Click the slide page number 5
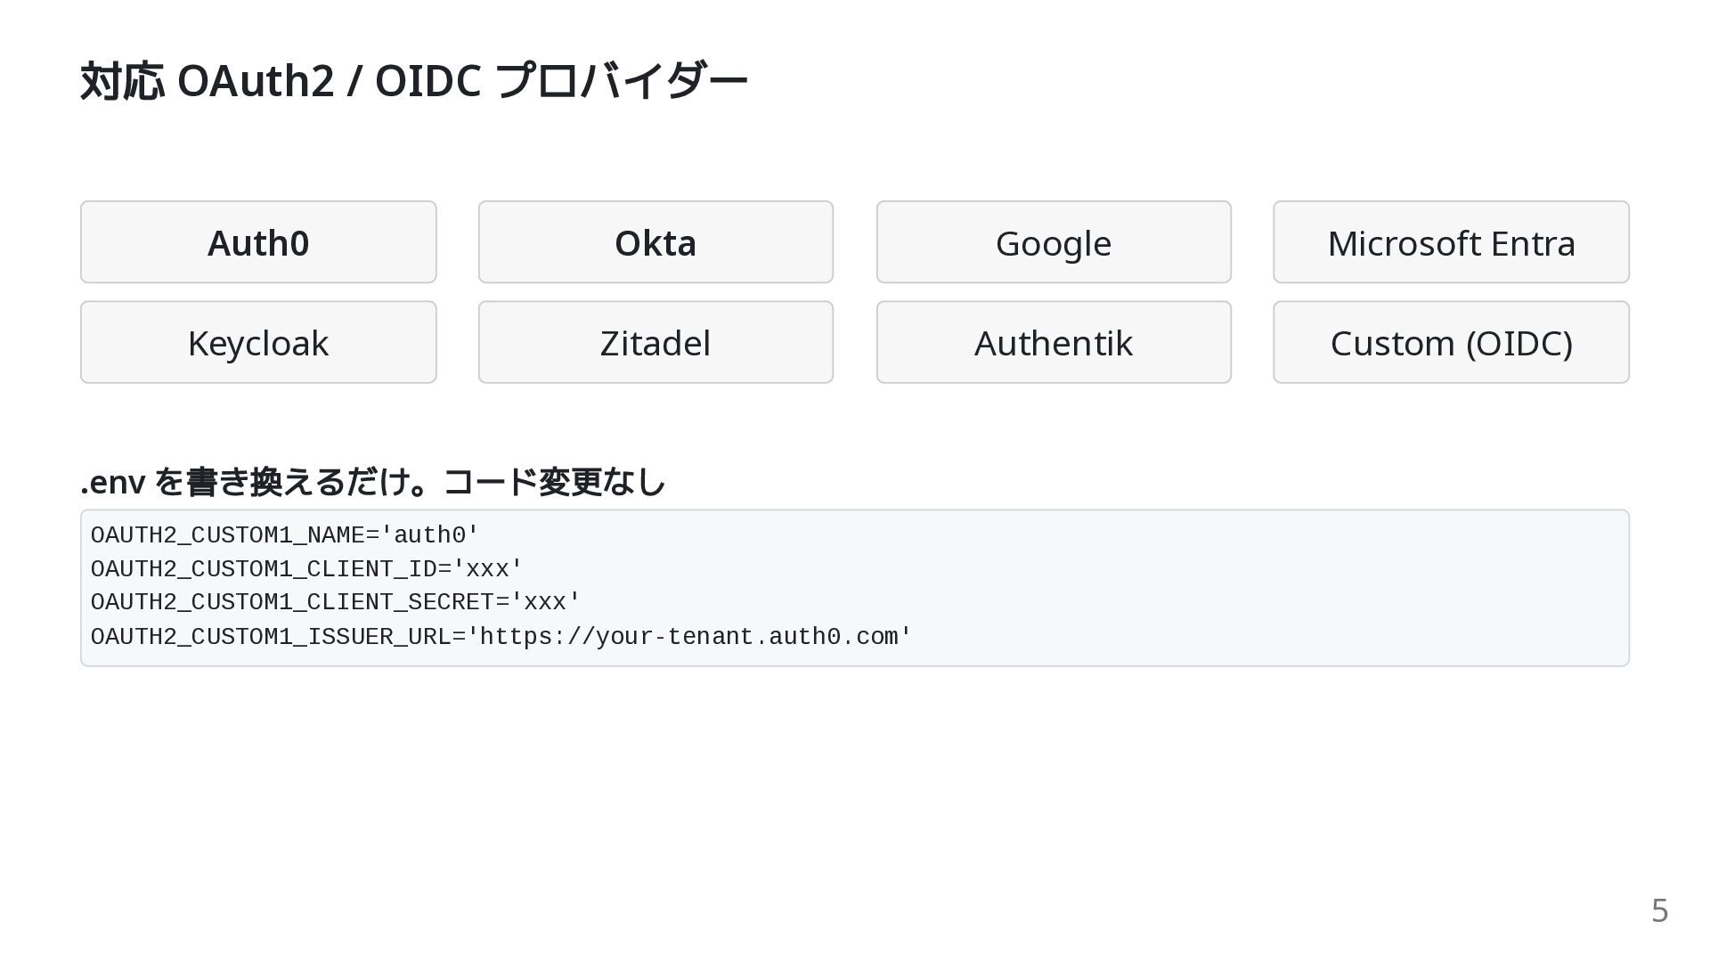1710x962 pixels. coord(1659,910)
